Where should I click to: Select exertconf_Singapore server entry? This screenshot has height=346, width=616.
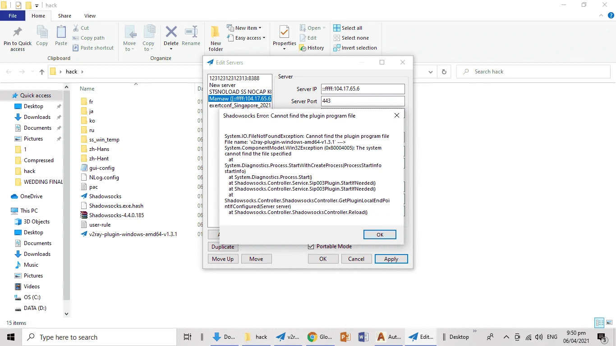(x=240, y=105)
